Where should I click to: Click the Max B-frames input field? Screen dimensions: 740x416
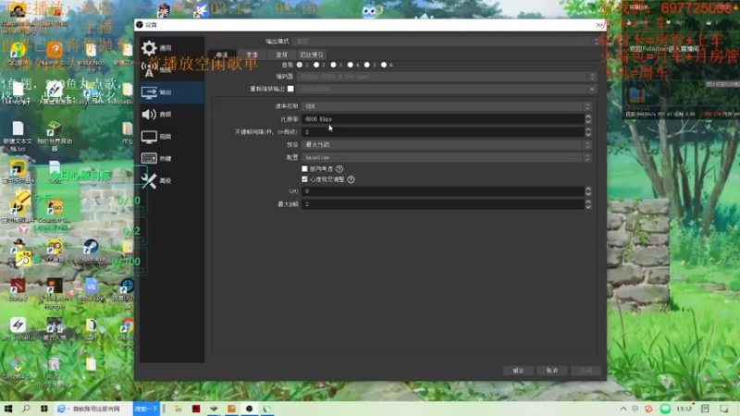tap(443, 203)
